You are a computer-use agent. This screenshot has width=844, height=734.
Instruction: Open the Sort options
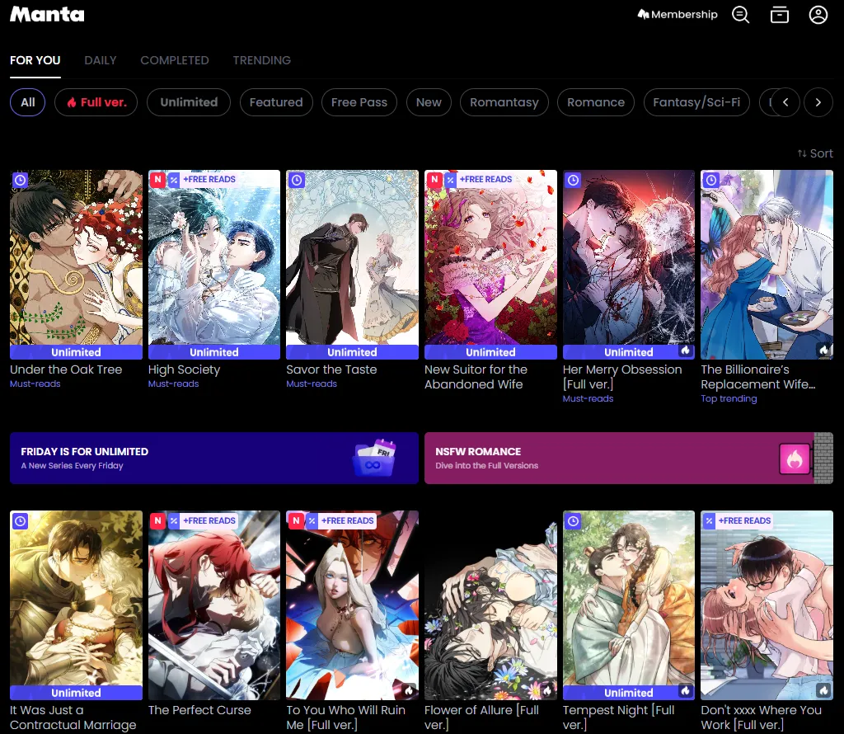tap(814, 153)
